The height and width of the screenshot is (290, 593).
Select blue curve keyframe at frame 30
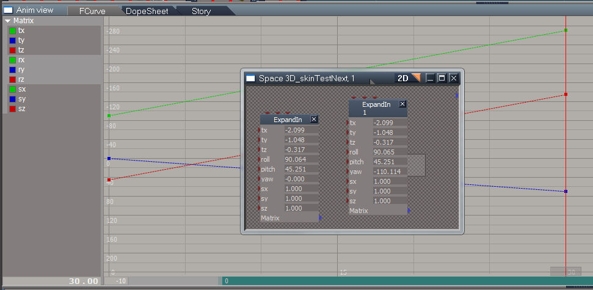pyautogui.click(x=566, y=191)
